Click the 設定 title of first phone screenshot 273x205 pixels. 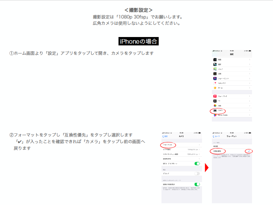pyautogui.click(x=232, y=54)
